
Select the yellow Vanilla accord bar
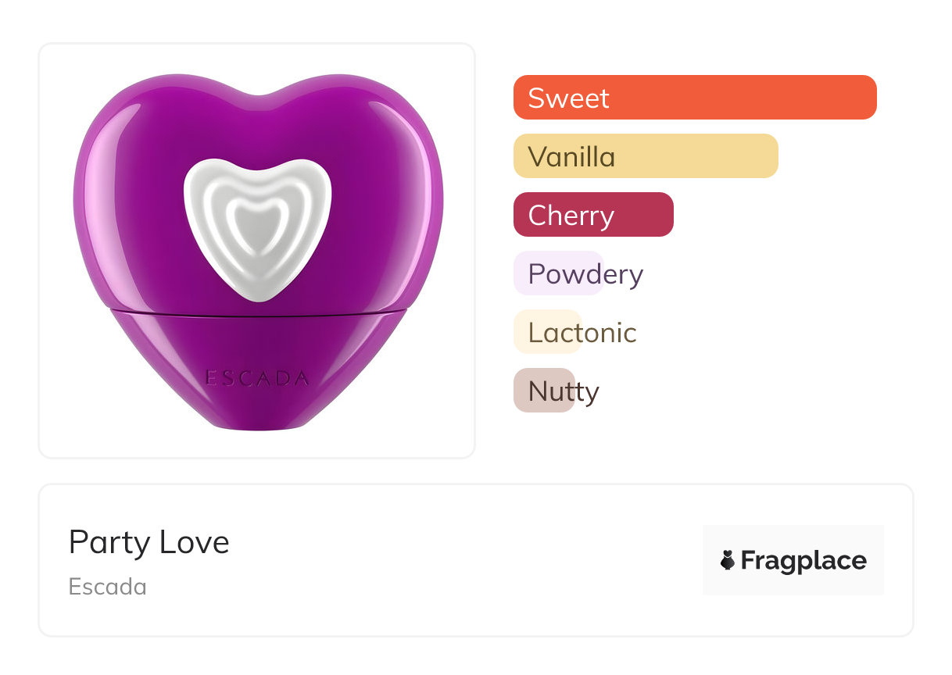[645, 156]
